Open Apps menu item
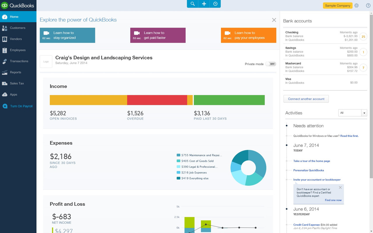Image resolution: width=373 pixels, height=233 pixels. [x=14, y=94]
